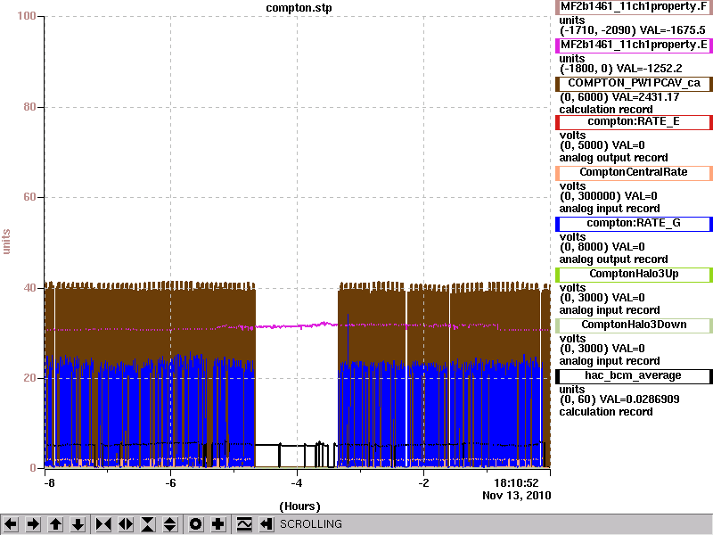Click the Nov 13, 2010 date label

click(517, 496)
